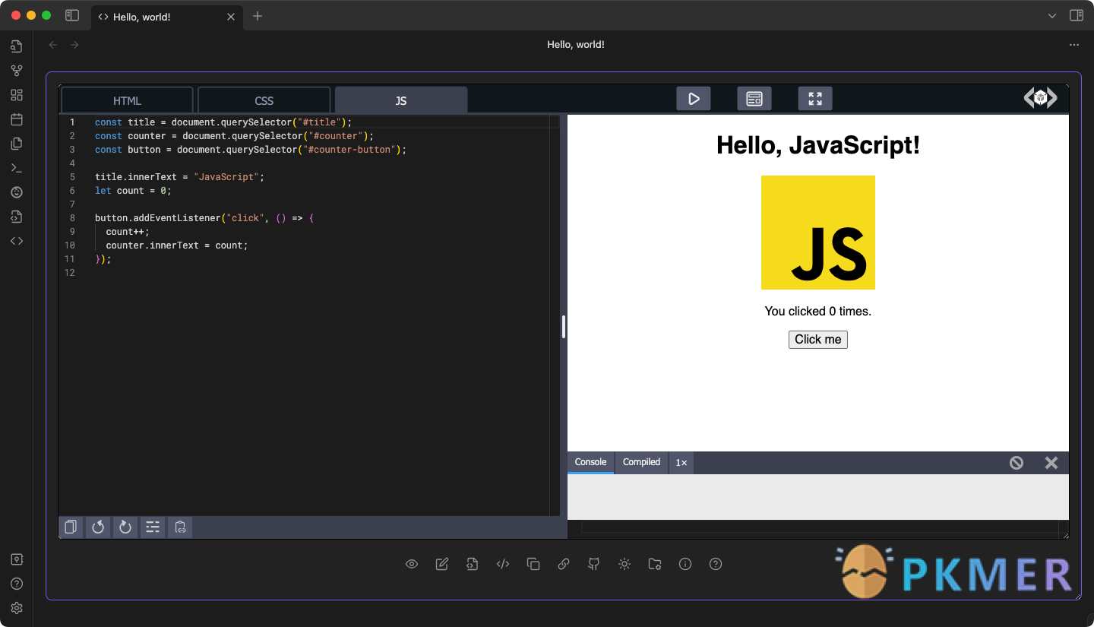Viewport: 1094px width, 627px height.
Task: Click code line 9 "count++;"
Action: point(128,232)
